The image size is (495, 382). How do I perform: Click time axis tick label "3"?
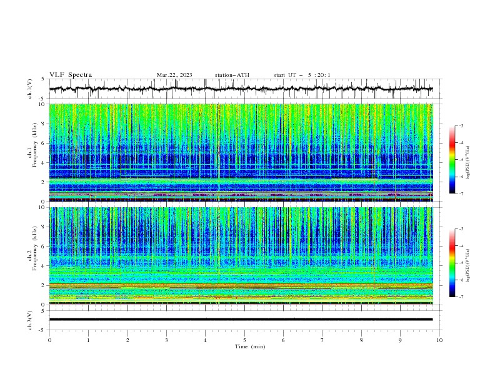166,340
